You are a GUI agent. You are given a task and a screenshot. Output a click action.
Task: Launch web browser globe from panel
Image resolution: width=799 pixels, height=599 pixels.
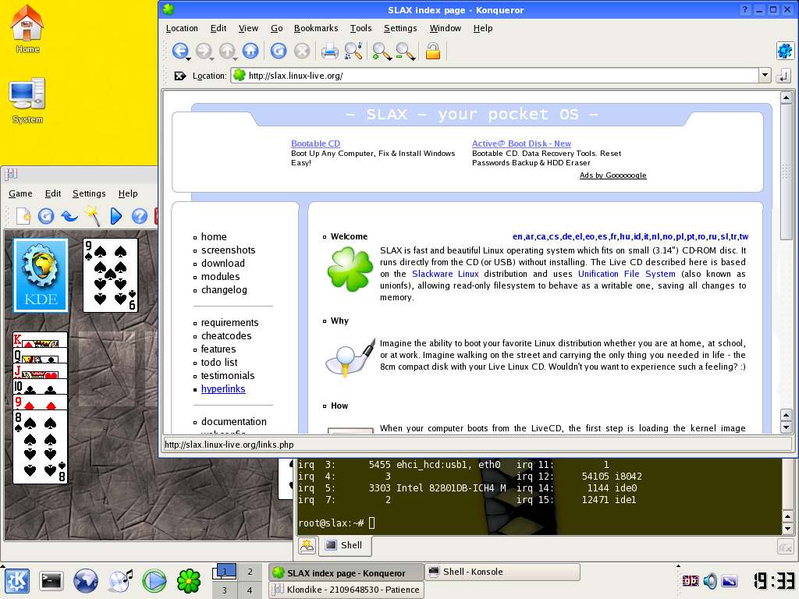coord(86,580)
